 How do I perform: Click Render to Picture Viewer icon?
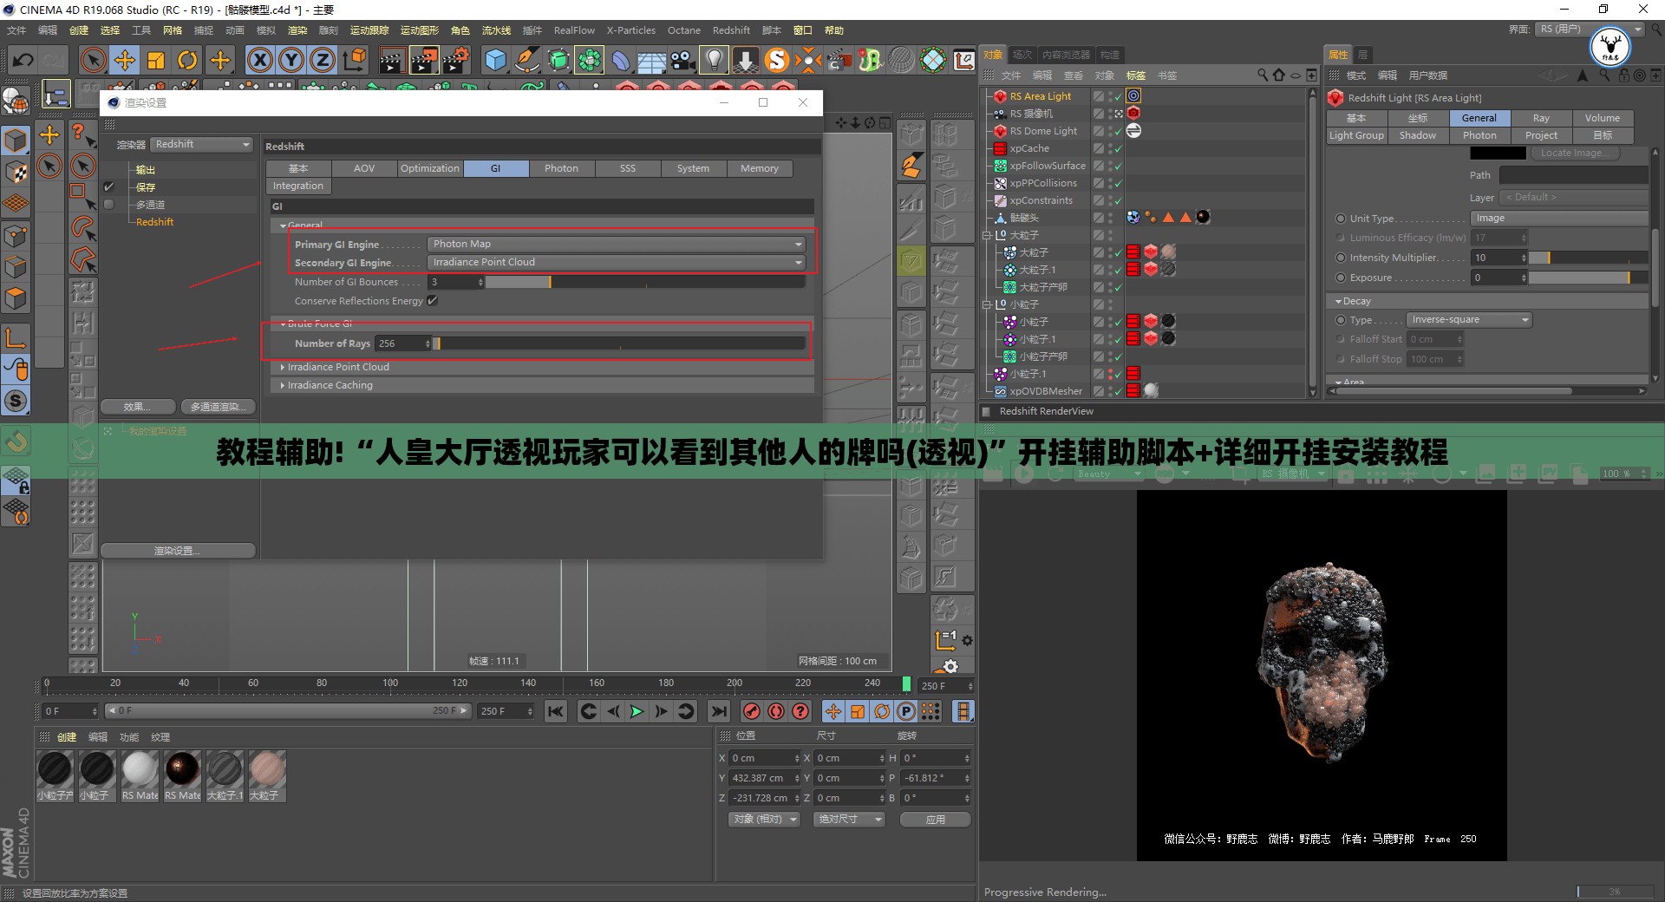424,60
